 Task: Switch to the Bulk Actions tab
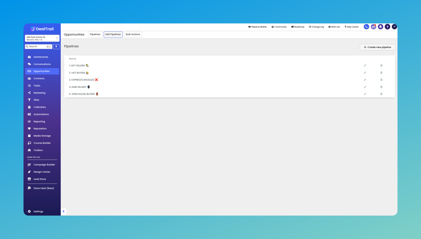tap(133, 34)
